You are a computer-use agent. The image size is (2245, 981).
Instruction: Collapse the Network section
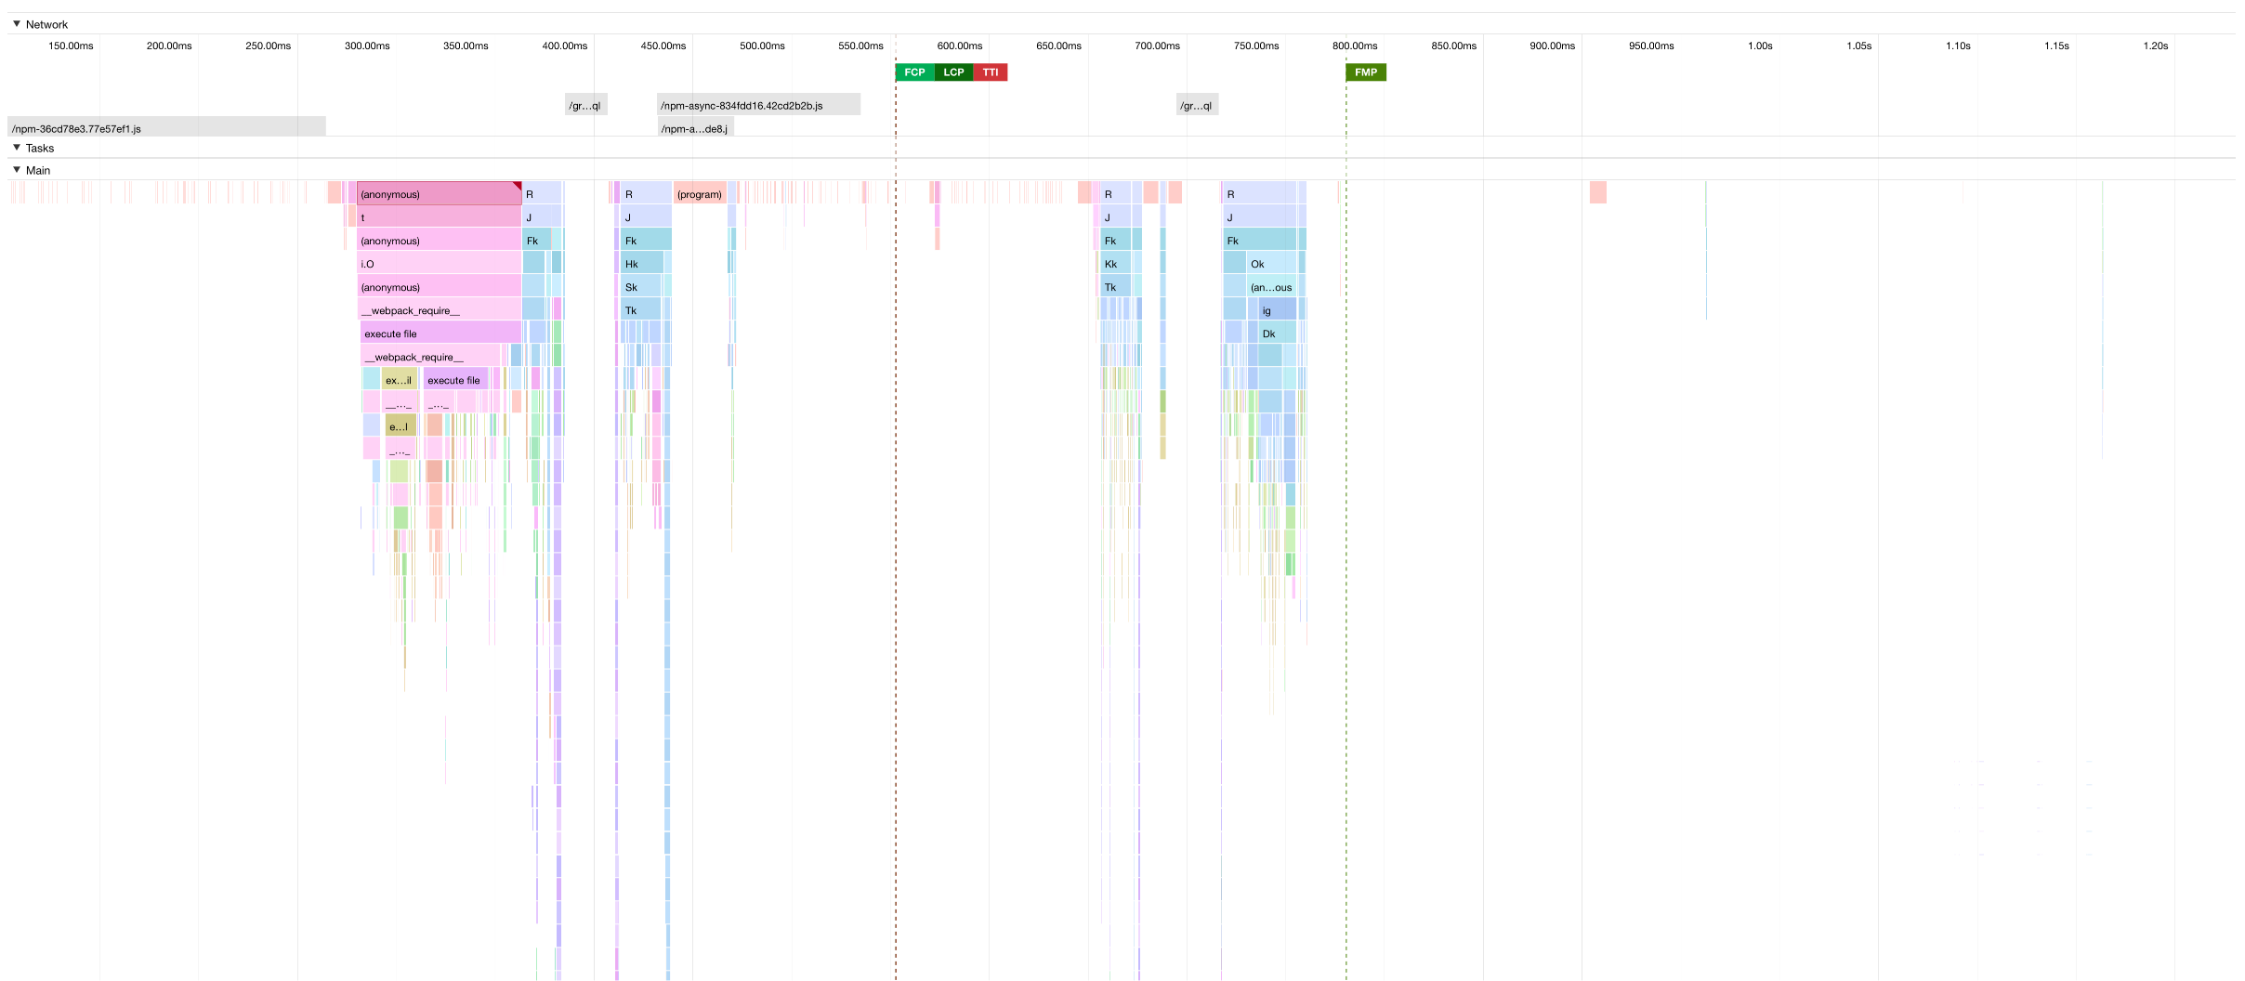17,24
